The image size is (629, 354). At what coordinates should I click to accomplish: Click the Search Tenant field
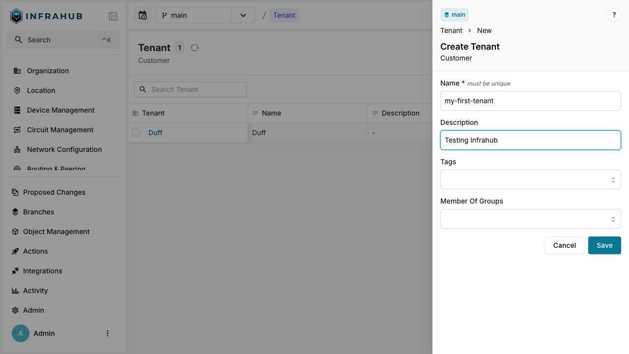click(x=190, y=89)
